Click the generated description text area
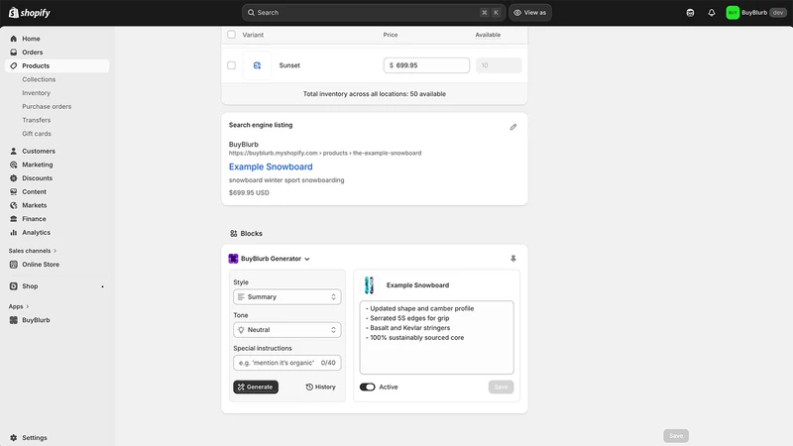Screen dimensions: 793x446 [436, 337]
